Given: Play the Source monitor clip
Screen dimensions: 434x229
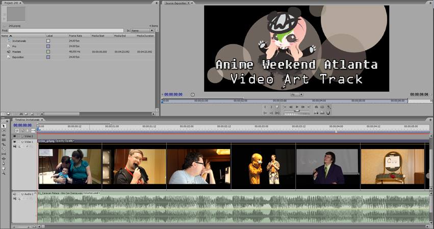Looking at the screenshot, I should click(297, 107).
